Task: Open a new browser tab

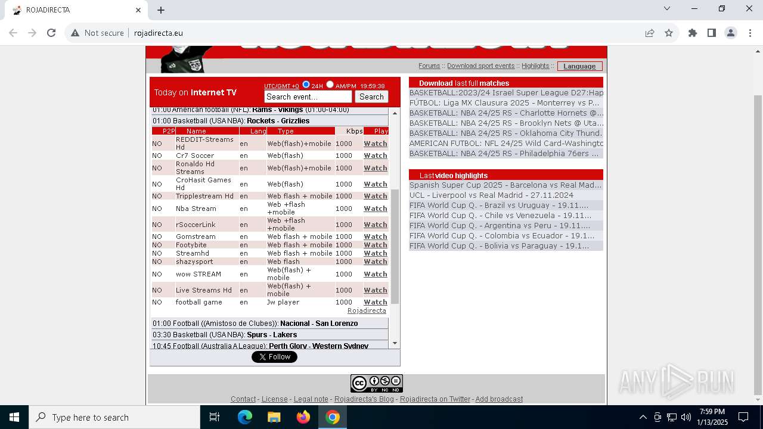Action: tap(161, 10)
